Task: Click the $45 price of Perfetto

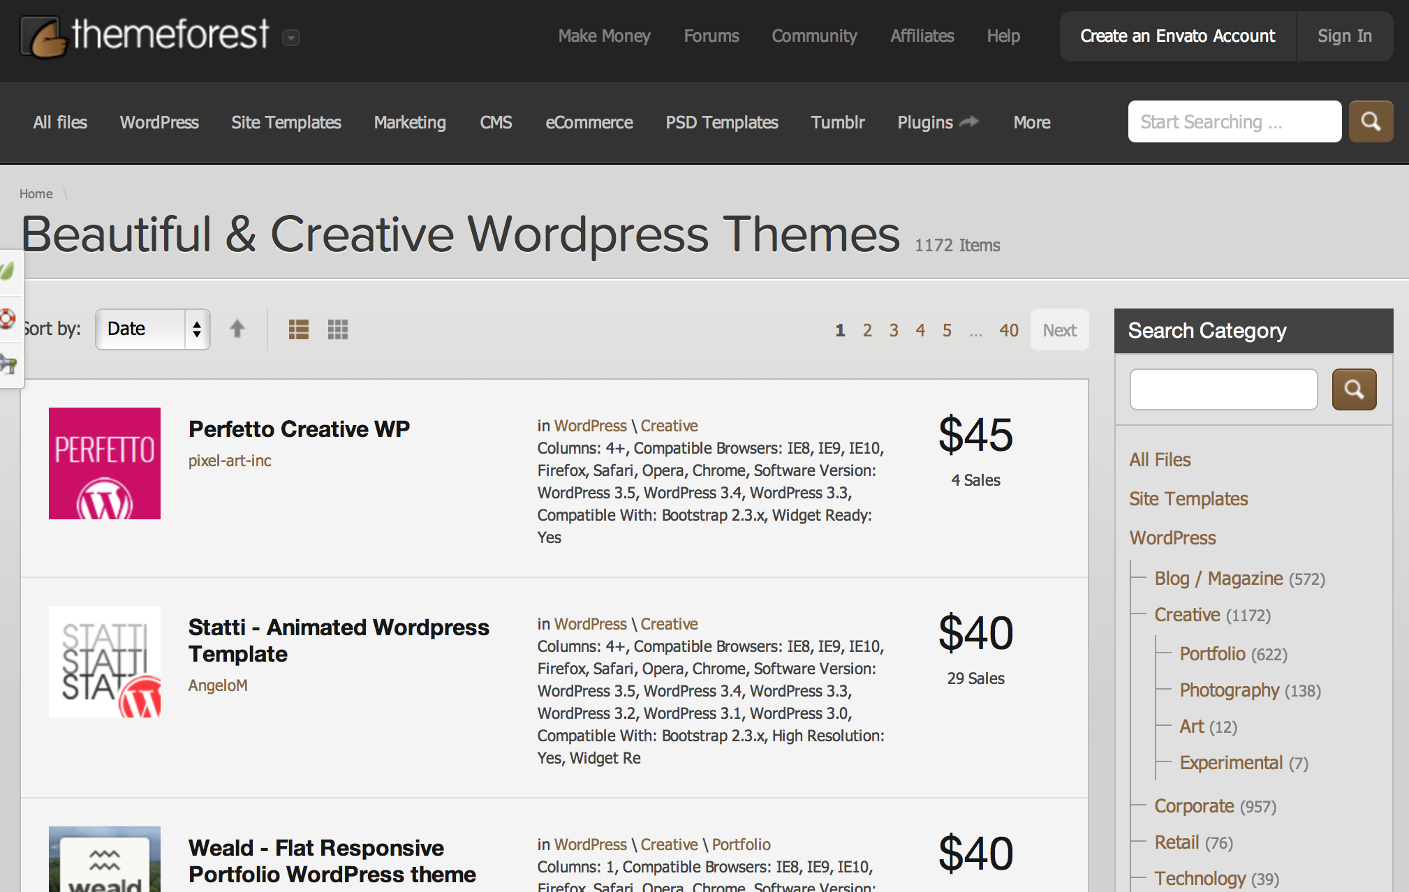Action: click(x=975, y=435)
